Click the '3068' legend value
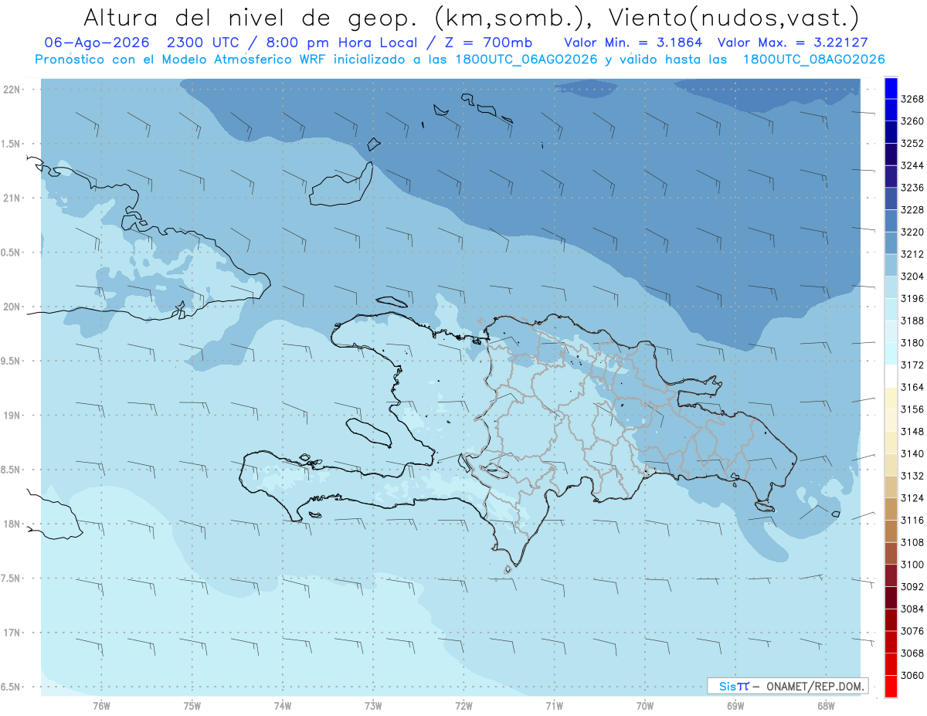This screenshot has width=927, height=716. (912, 653)
